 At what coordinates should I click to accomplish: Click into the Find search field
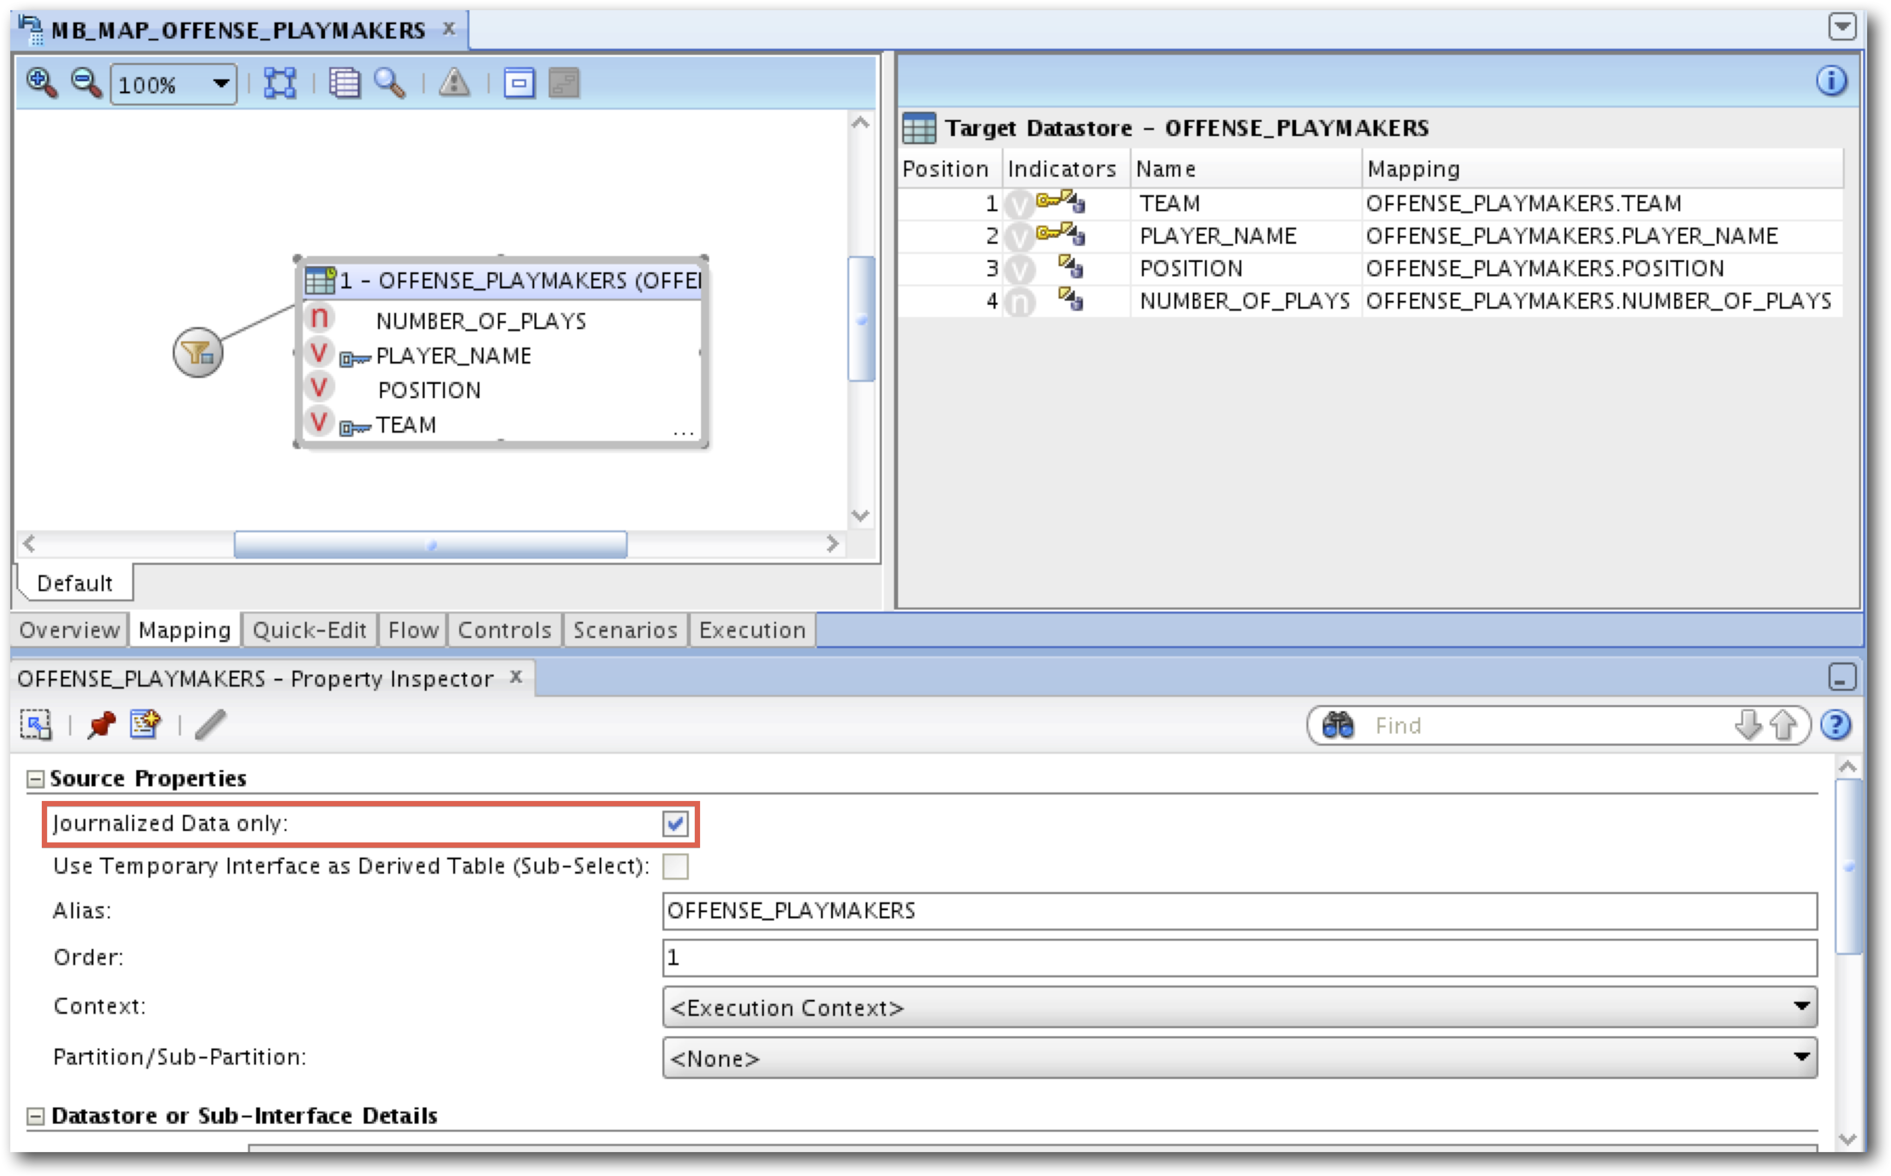(x=1547, y=726)
